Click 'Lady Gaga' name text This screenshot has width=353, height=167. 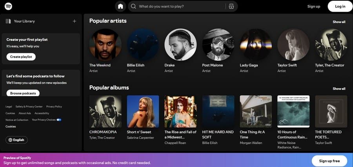tap(249, 65)
